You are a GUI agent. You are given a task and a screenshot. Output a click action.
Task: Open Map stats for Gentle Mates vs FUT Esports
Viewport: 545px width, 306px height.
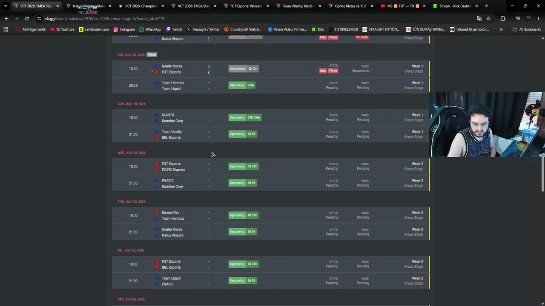point(323,71)
